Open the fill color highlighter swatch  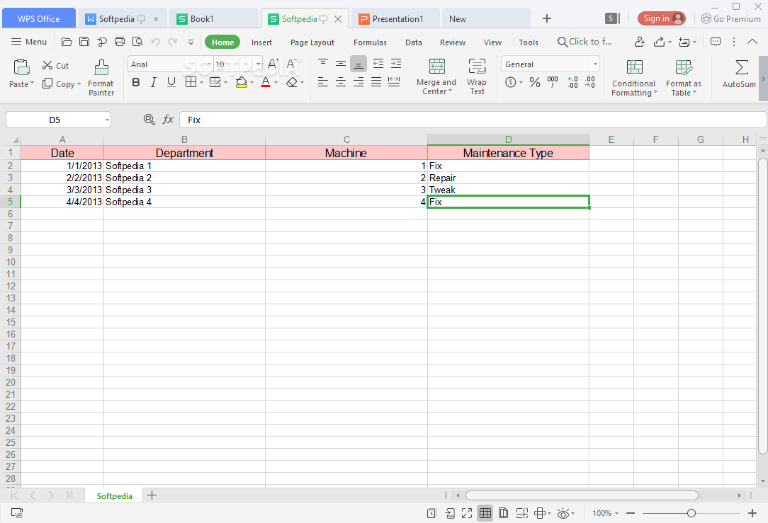(241, 82)
